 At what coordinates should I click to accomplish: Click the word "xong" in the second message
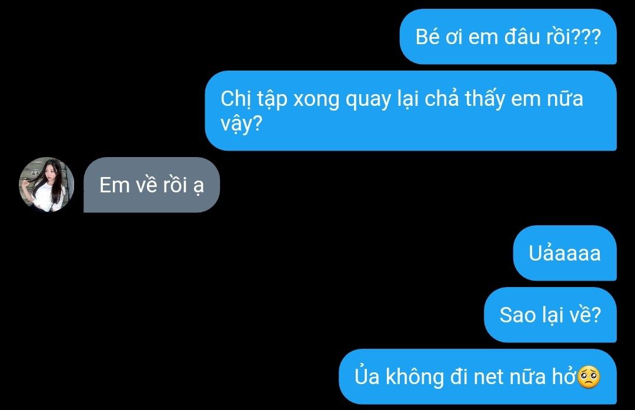tap(316, 99)
